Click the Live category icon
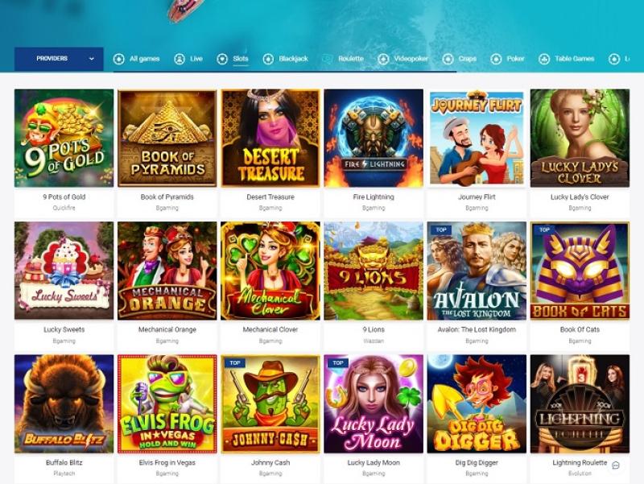The height and width of the screenshot is (484, 644). click(180, 59)
